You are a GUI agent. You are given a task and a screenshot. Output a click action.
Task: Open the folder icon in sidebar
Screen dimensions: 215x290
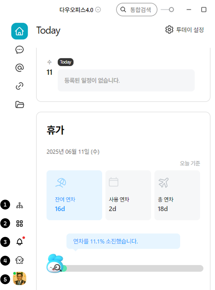[x=20, y=105]
